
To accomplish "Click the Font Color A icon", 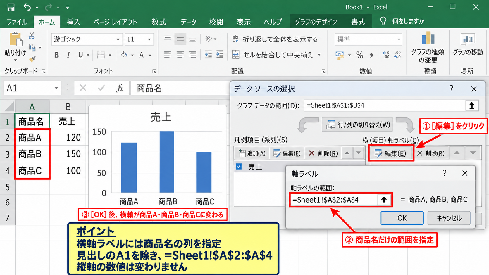I will 142,55.
